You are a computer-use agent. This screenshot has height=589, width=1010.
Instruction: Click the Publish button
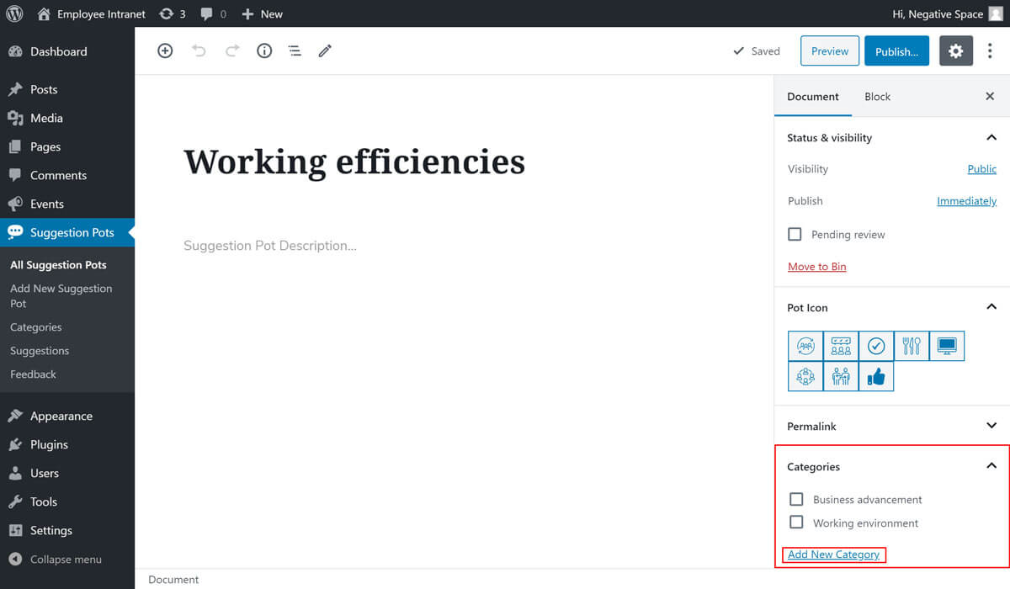coord(896,51)
